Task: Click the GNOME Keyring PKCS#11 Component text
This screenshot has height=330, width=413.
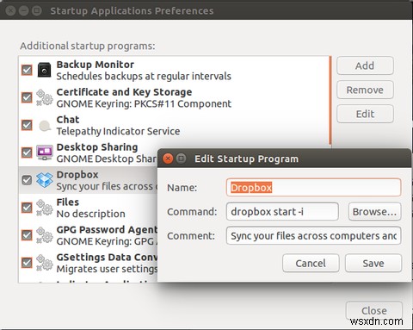Action: point(144,103)
